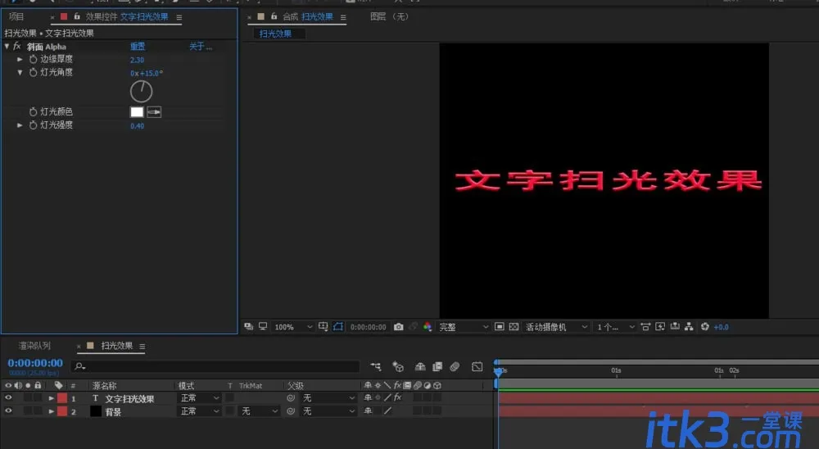This screenshot has width=819, height=449.
Task: Click the 灯光强度 value 0.40
Action: point(137,126)
